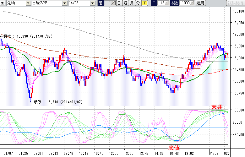
Task: Select the minute 分 timeframe button
Action: (138, 3)
